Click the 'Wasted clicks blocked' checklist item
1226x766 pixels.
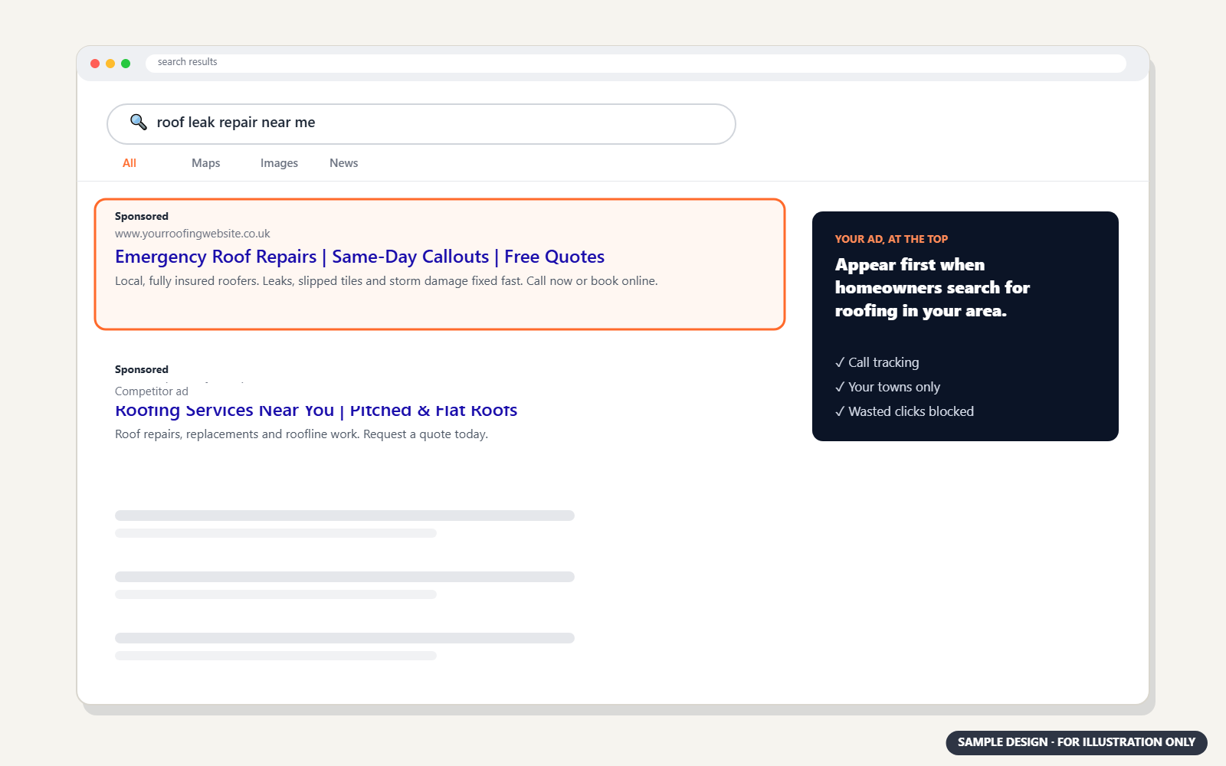905,411
